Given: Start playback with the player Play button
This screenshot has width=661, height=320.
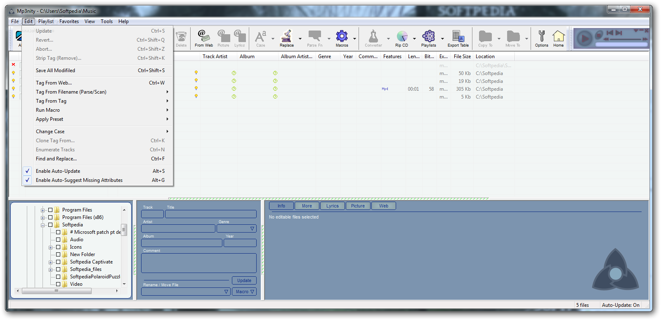Looking at the screenshot, I should click(584, 39).
